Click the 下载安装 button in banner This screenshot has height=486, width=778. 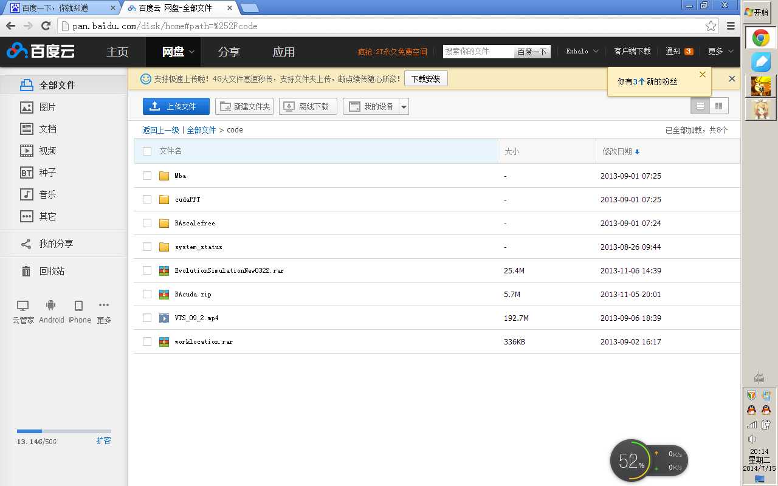coord(425,79)
